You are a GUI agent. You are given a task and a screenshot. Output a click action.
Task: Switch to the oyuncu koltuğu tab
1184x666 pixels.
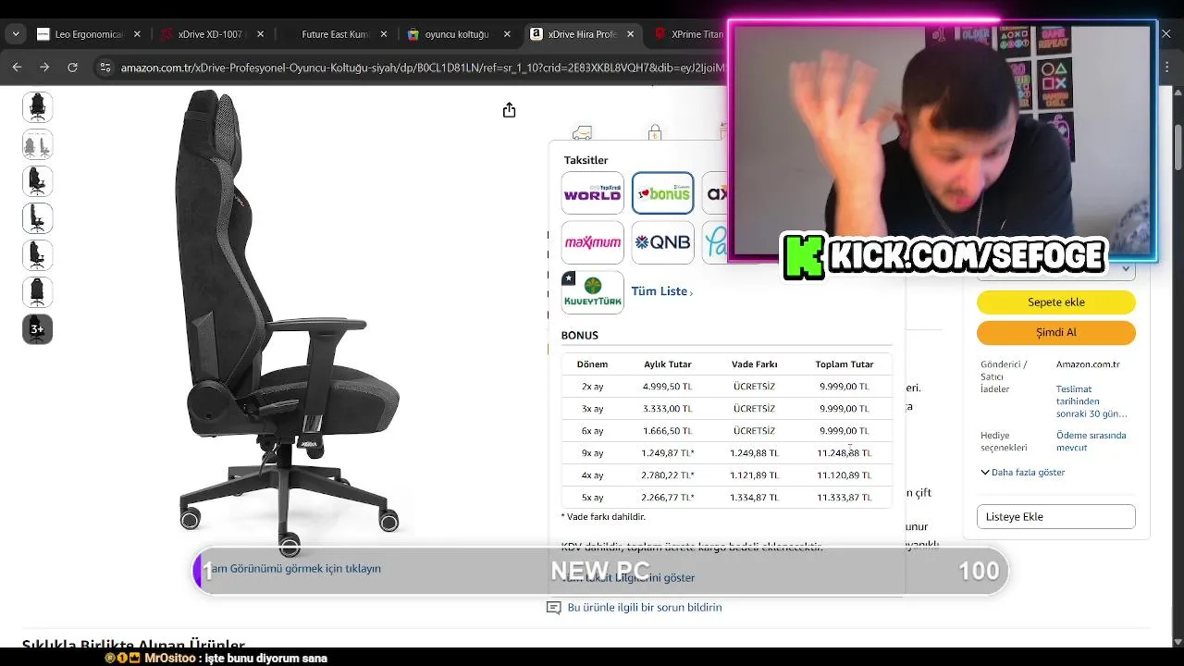pyautogui.click(x=457, y=34)
